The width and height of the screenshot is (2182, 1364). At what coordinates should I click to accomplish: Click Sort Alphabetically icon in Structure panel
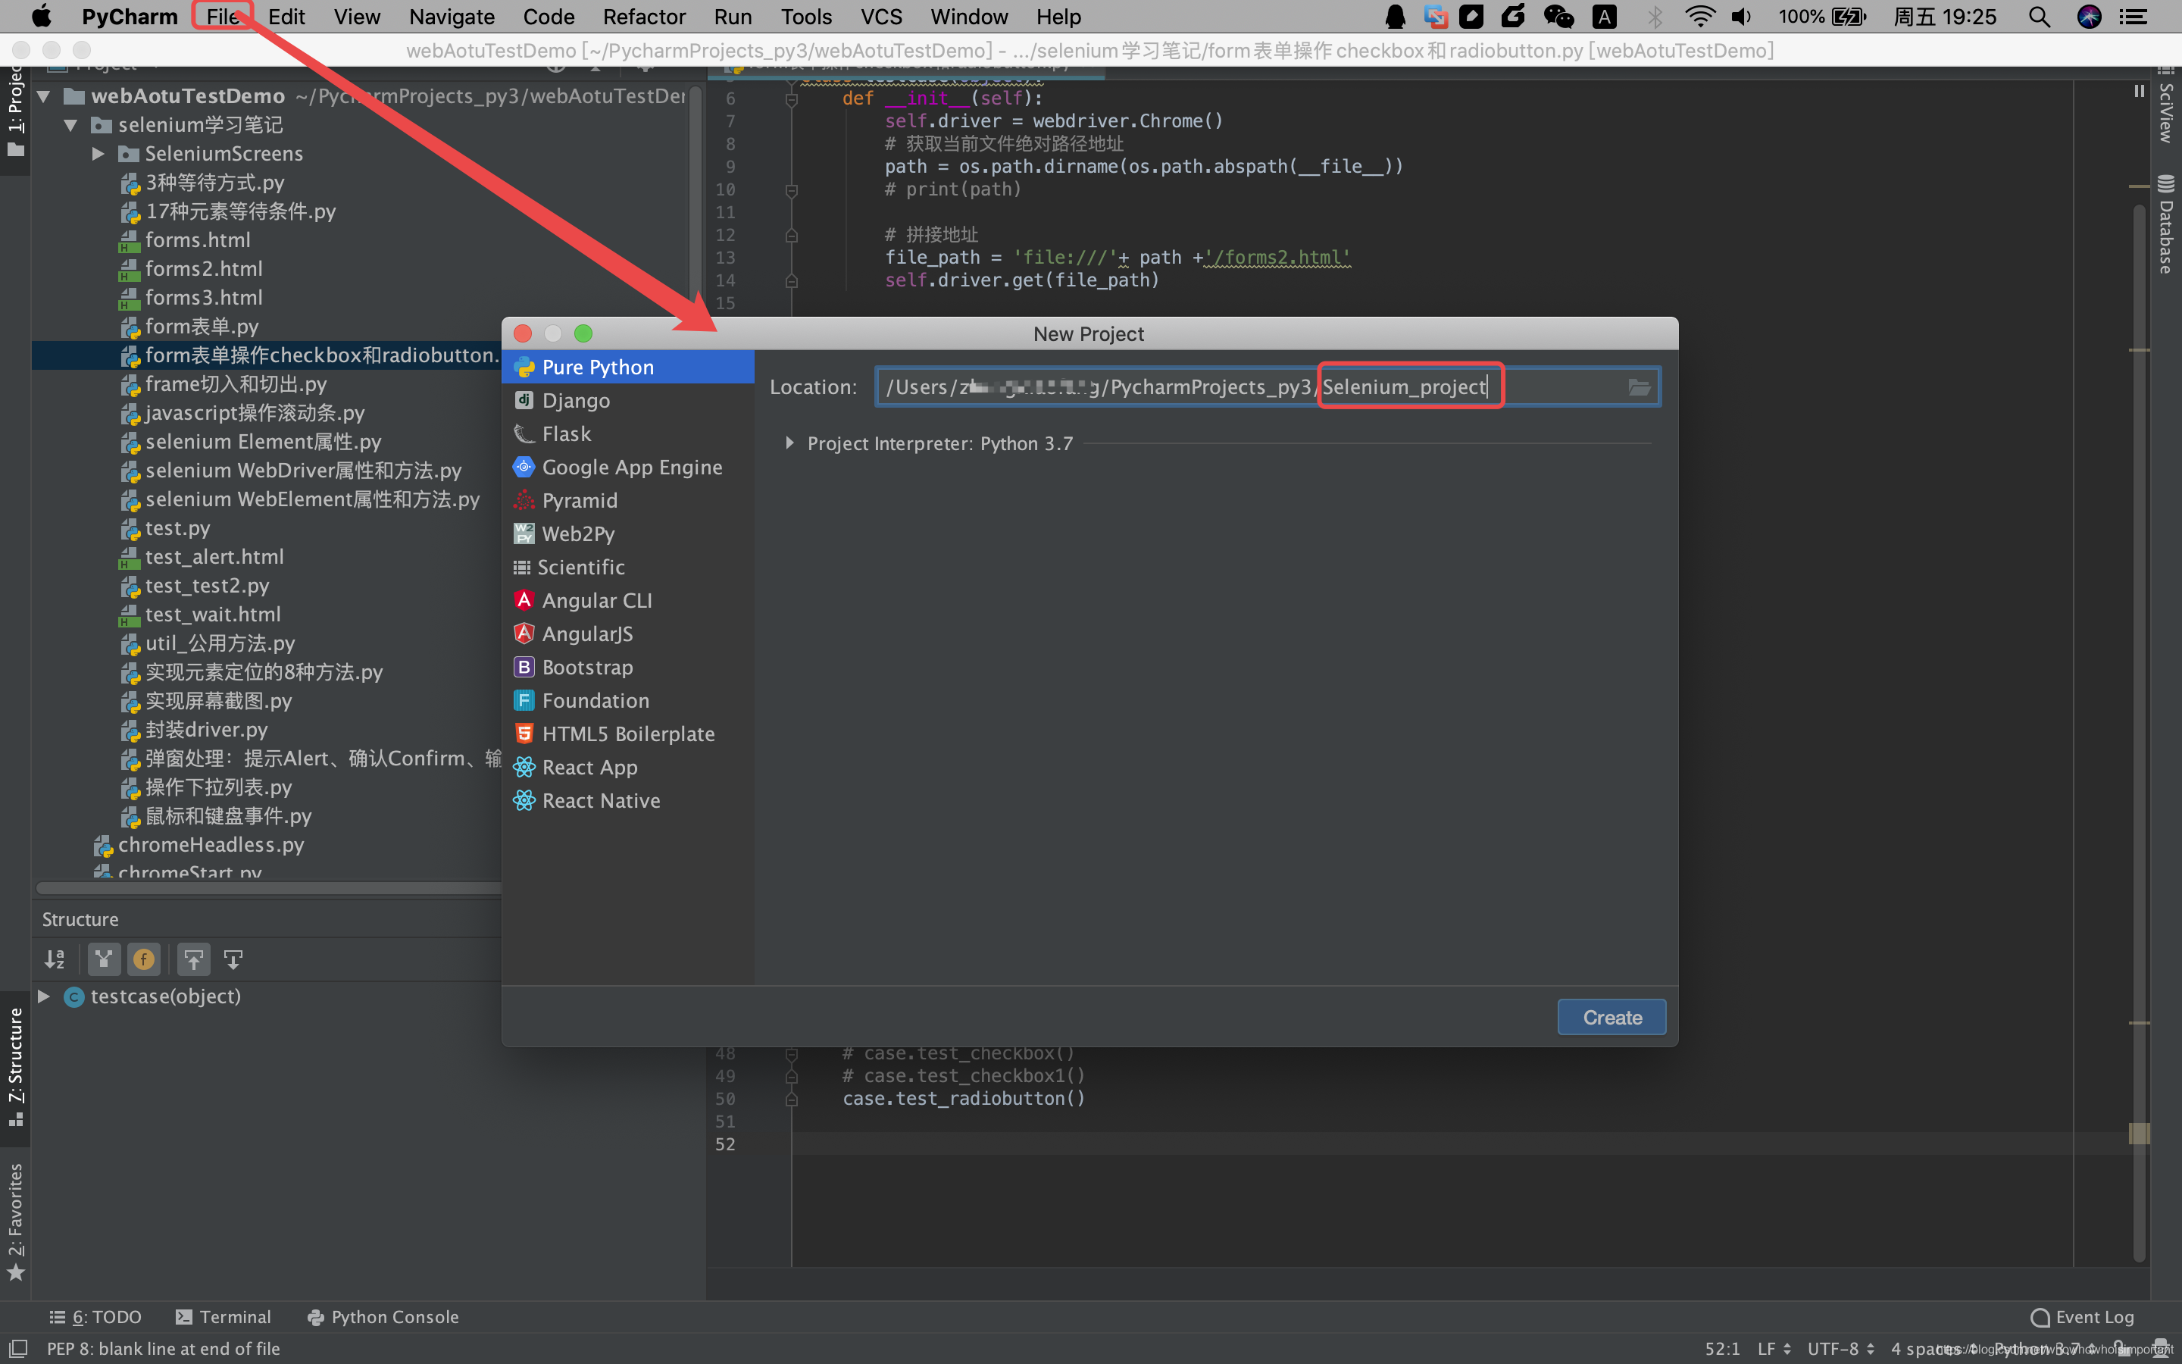click(55, 959)
